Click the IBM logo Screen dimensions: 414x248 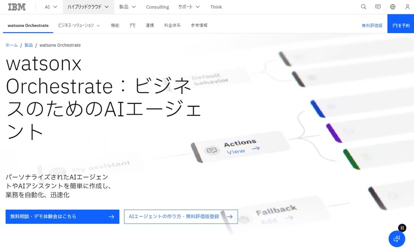click(x=17, y=7)
